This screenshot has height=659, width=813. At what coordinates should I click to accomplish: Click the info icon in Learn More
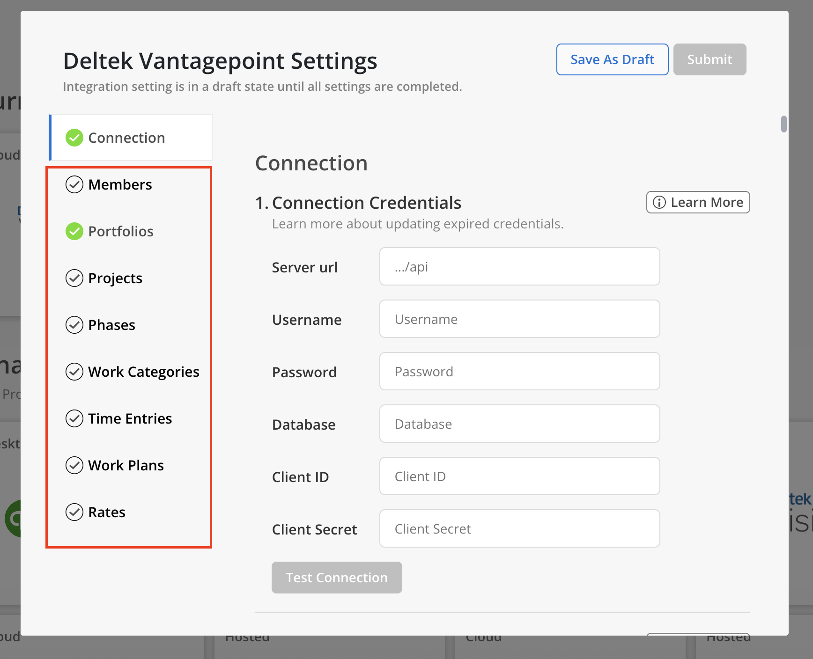coord(659,202)
